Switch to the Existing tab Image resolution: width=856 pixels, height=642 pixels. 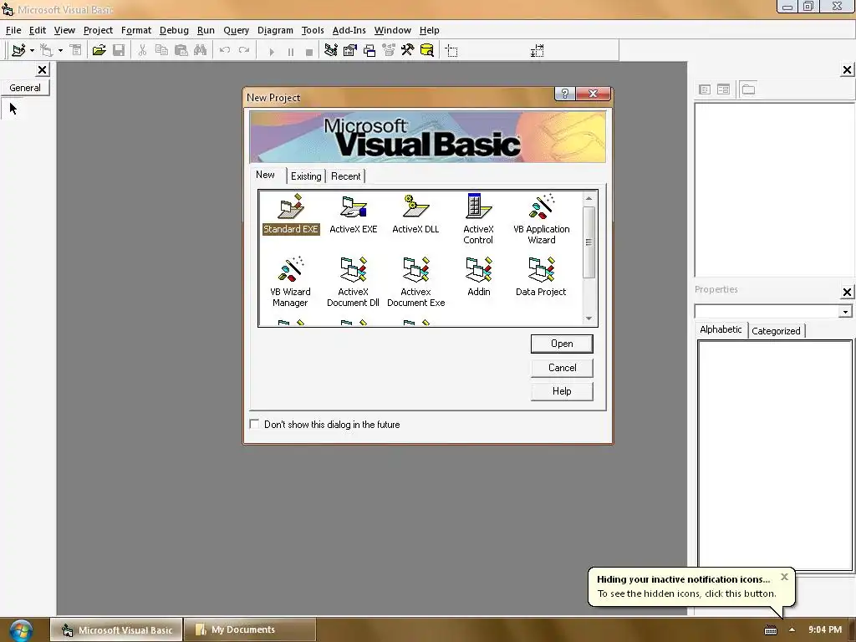pyautogui.click(x=306, y=176)
